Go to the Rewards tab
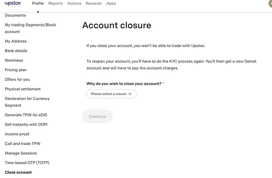Screen dimensions: 272x178 click(x=93, y=4)
